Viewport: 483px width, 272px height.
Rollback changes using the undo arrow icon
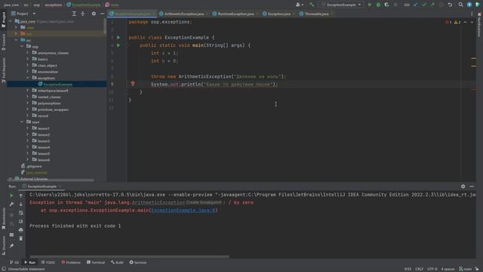[450, 5]
